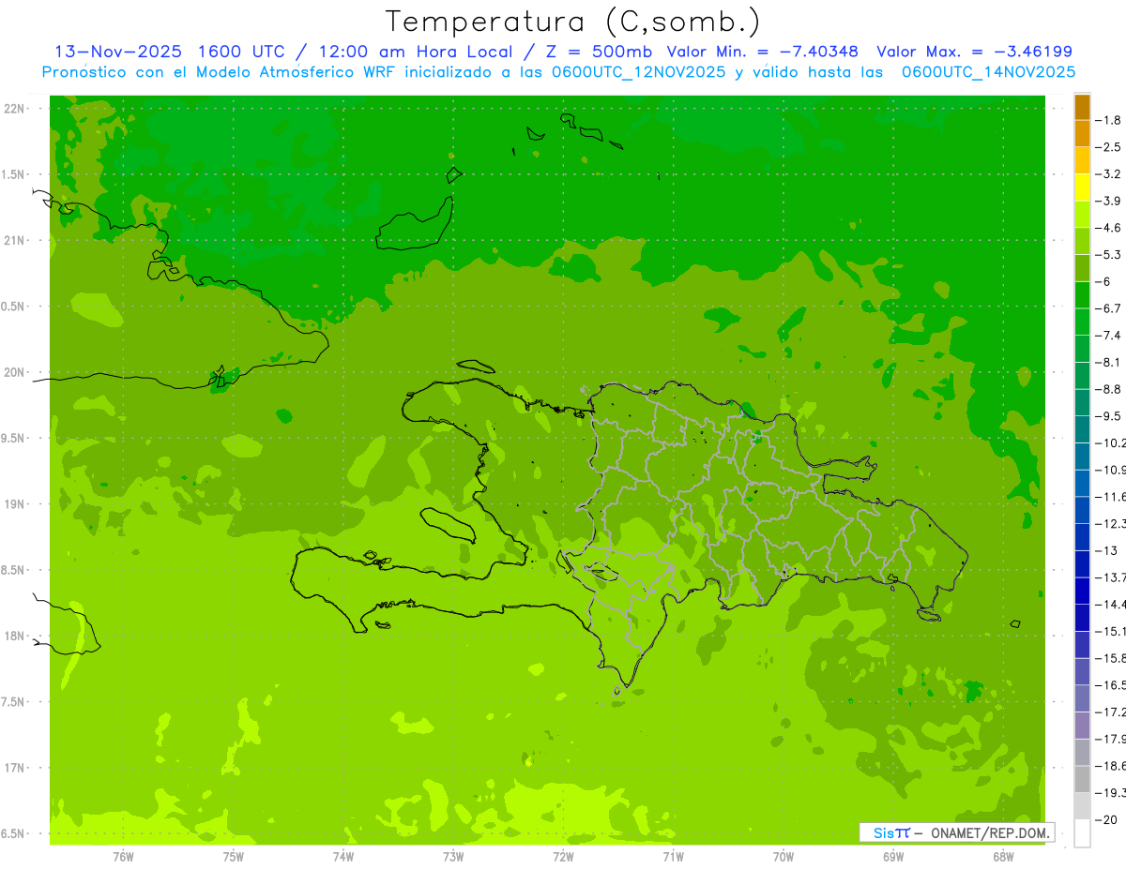This screenshot has width=1126, height=869.
Task: Click the '21N' latitude label
Action: coord(15,241)
